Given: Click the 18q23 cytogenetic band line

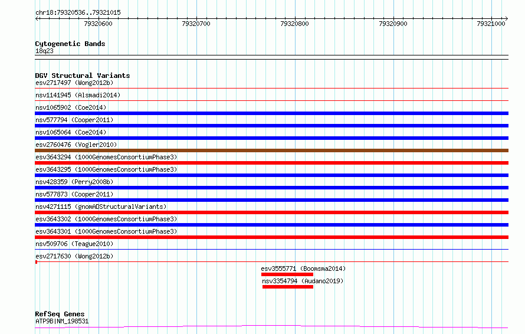Looking at the screenshot, I should pyautogui.click(x=271, y=57).
